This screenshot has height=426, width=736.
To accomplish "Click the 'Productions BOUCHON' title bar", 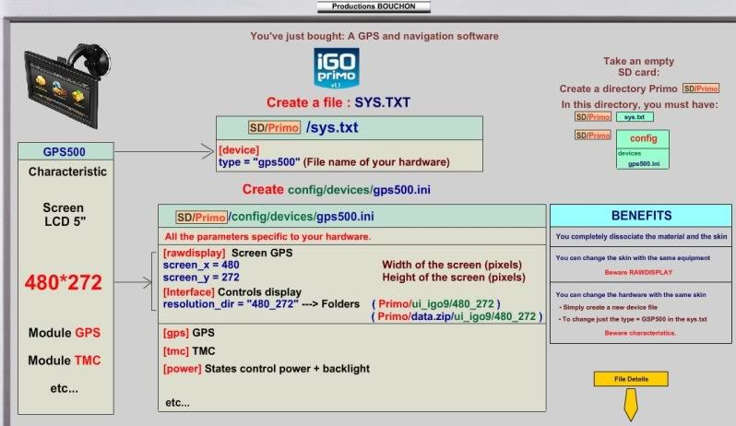I will (374, 6).
